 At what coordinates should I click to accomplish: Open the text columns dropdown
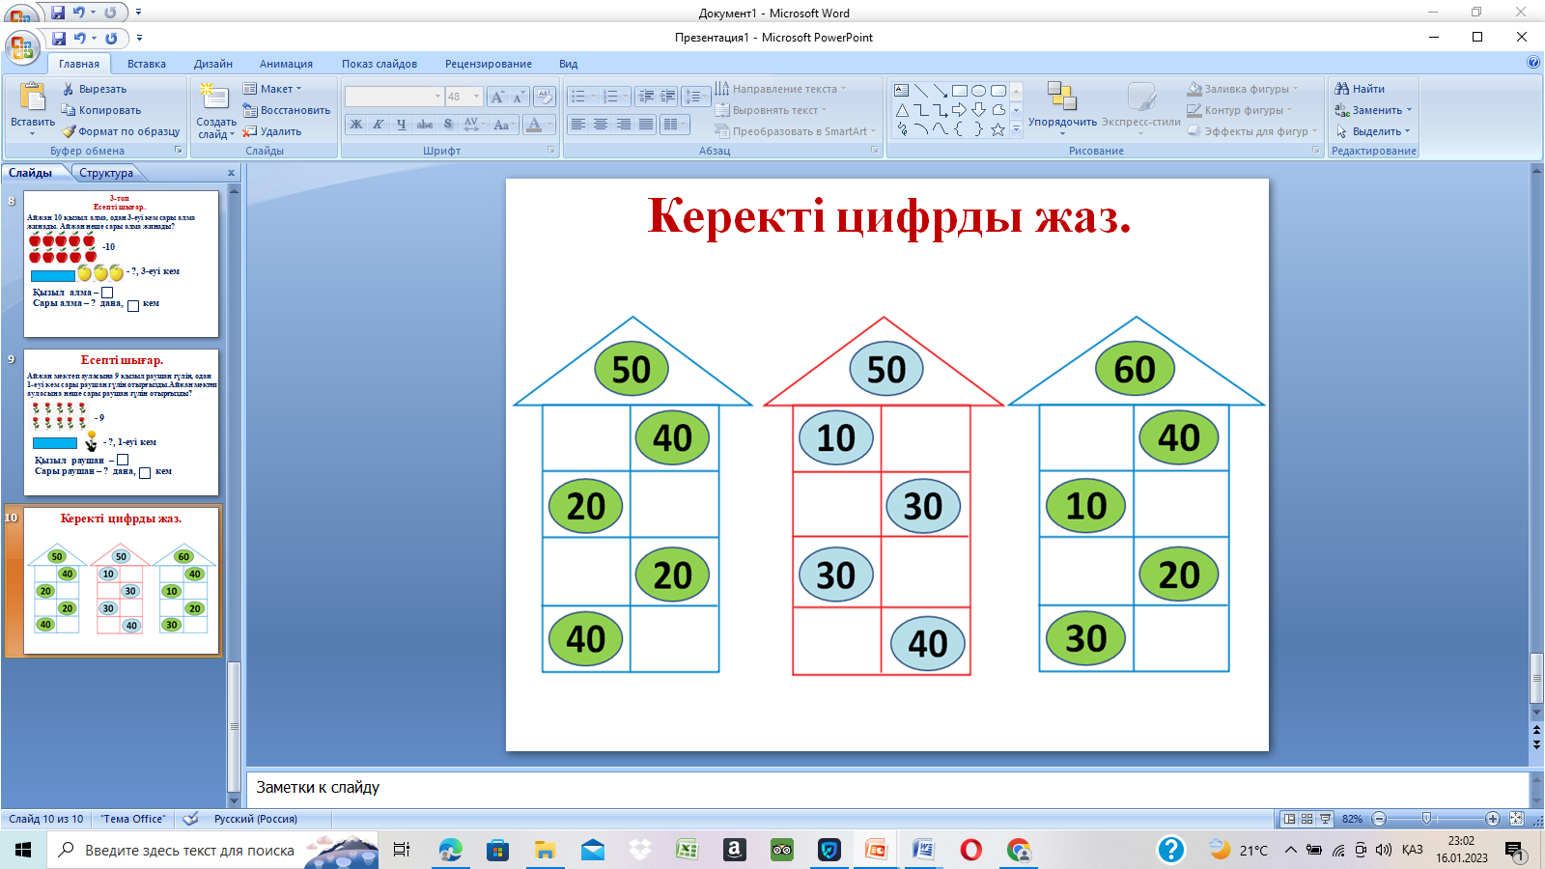click(675, 125)
